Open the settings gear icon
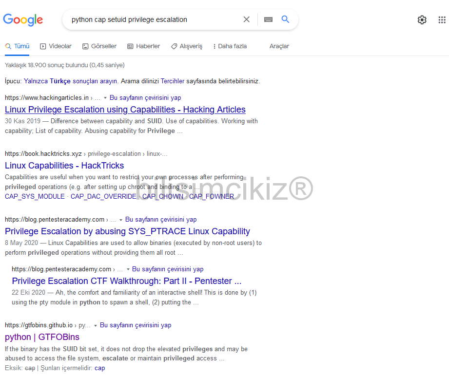Image resolution: width=449 pixels, height=376 pixels. [x=422, y=20]
